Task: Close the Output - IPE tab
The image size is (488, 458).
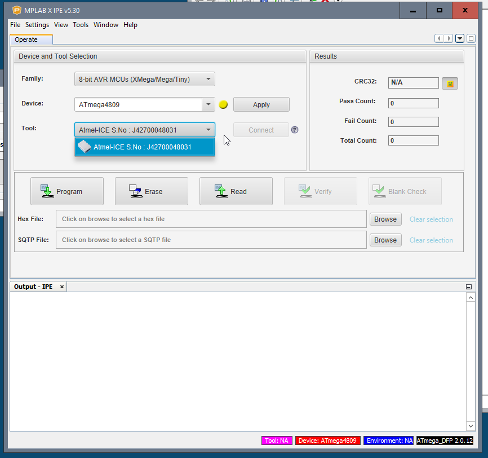Action: pos(62,287)
